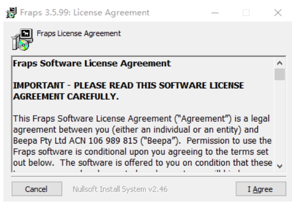Minimize the Fraps setup window
This screenshot has width=292, height=203.
215,13
